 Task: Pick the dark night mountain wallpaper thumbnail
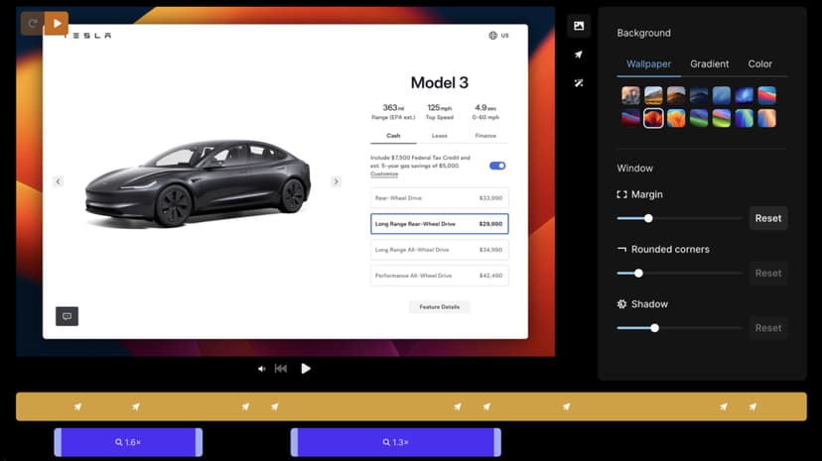(698, 95)
